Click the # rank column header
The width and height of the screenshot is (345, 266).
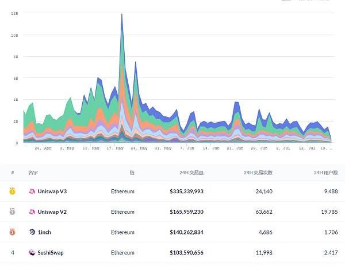[13, 173]
